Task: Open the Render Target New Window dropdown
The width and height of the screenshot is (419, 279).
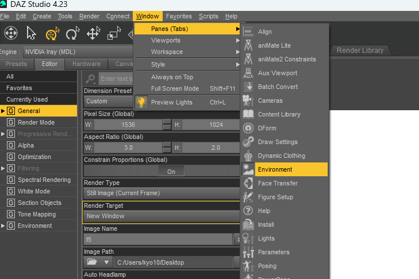Action: (162, 216)
